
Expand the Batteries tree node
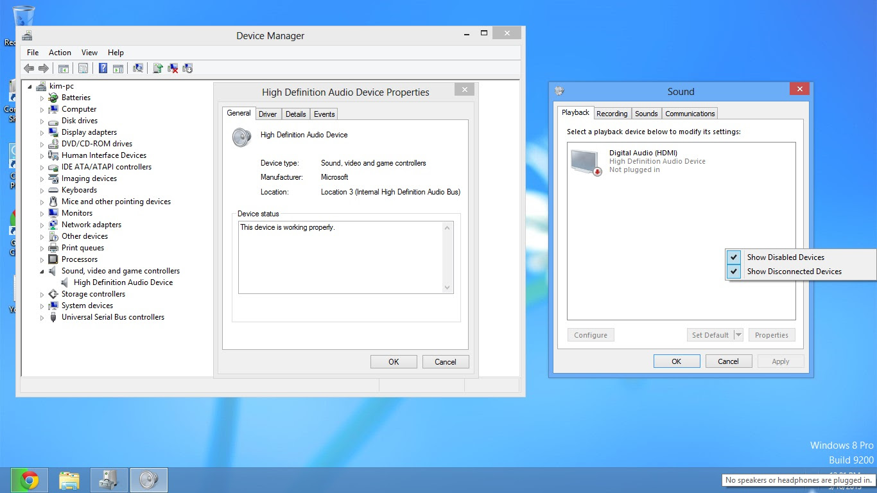42,98
